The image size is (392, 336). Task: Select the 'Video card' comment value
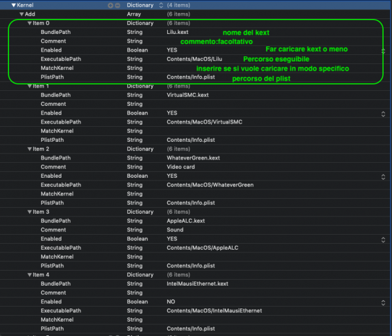(x=181, y=167)
